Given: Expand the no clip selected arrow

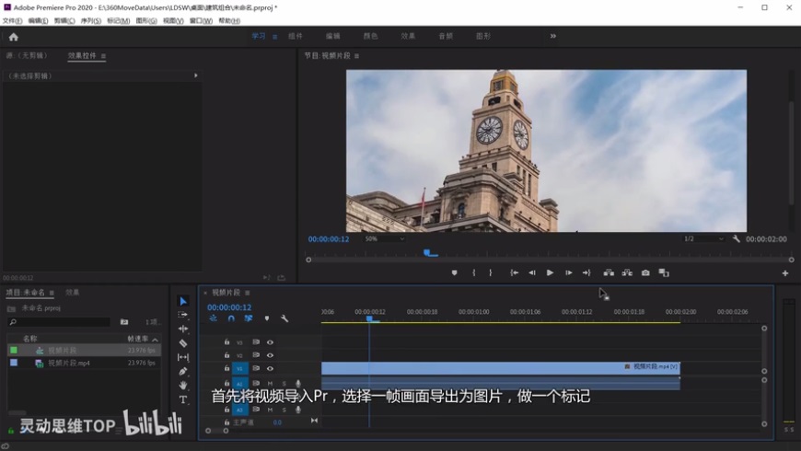Looking at the screenshot, I should [x=196, y=75].
